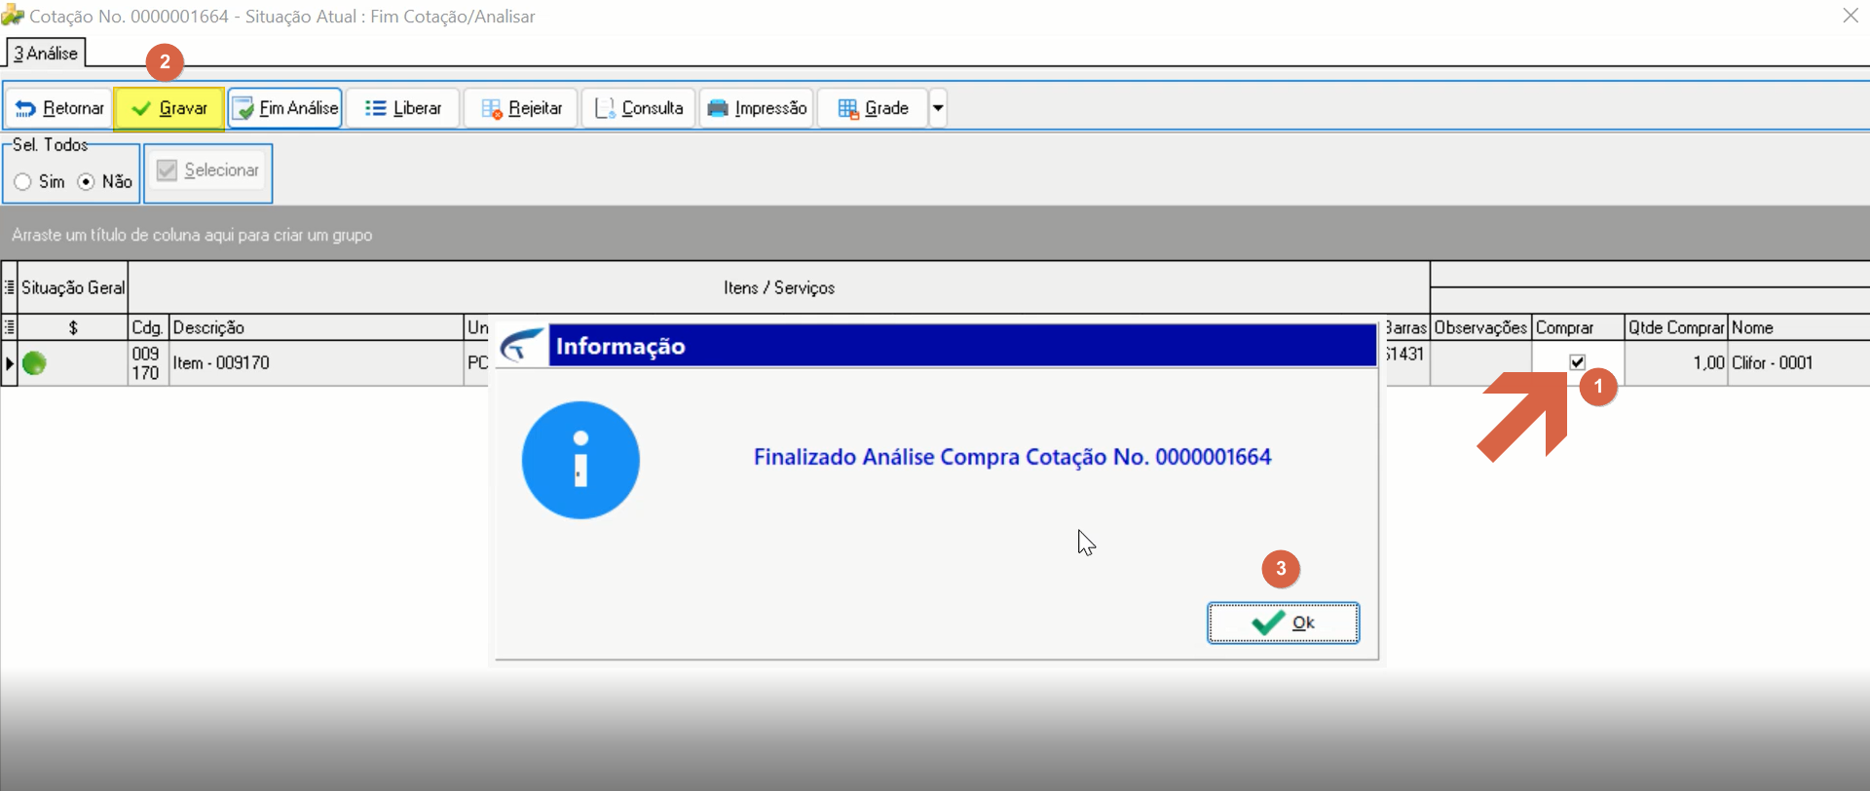
Task: Select the 'Clifor - 0001' name cell
Action: pos(1799,362)
